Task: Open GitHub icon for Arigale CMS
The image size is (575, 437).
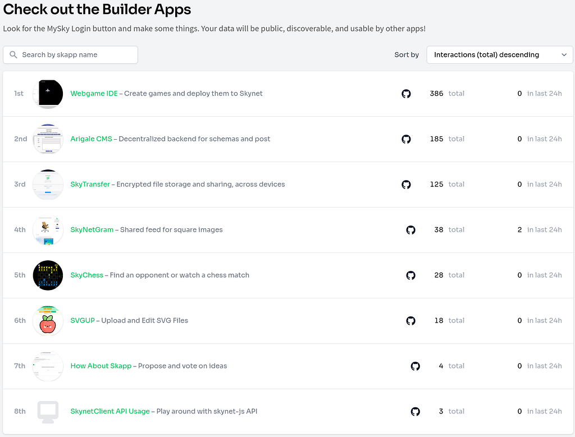Action: click(x=406, y=139)
